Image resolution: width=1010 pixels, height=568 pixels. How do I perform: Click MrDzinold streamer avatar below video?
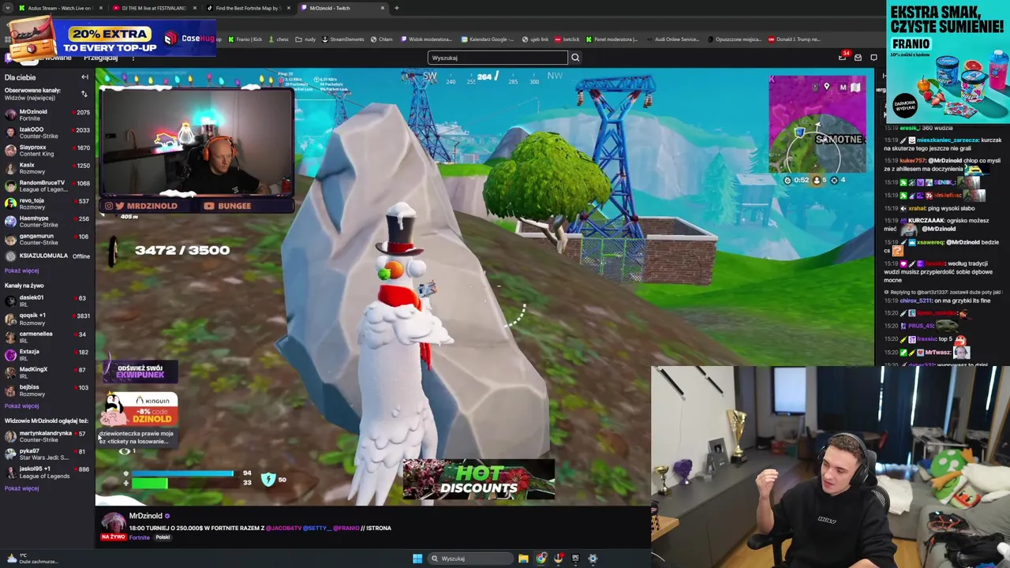[x=113, y=522]
